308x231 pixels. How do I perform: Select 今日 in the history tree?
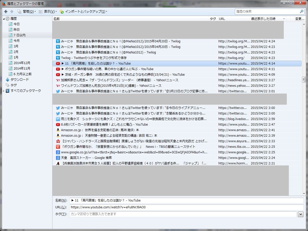(x=16, y=24)
